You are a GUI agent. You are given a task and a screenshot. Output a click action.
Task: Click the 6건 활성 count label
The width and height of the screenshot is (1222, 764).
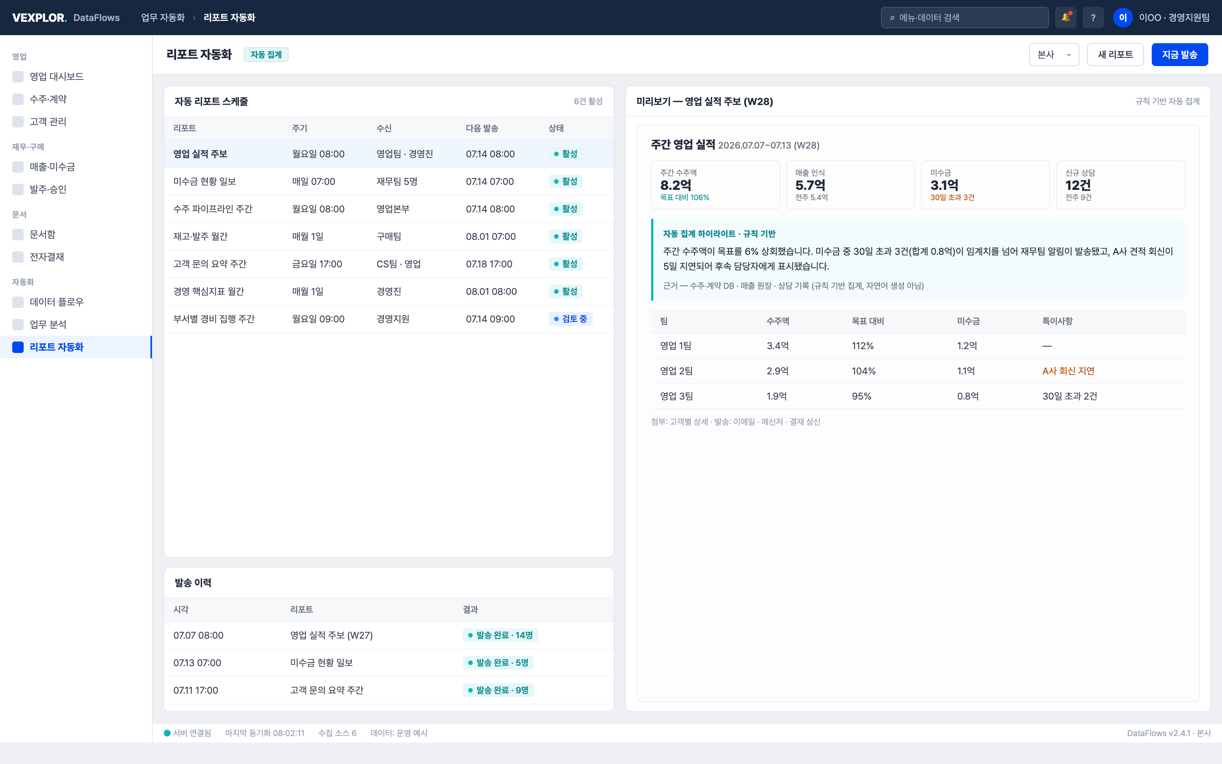pyautogui.click(x=588, y=102)
